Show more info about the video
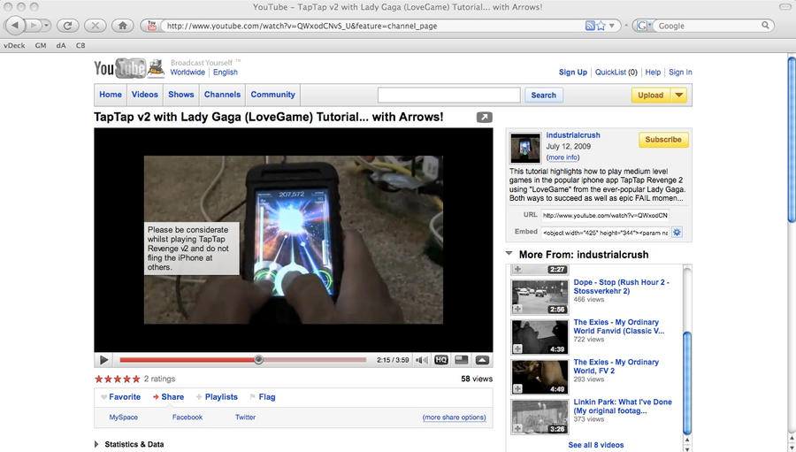Screen dimensions: 796x452 (563, 157)
